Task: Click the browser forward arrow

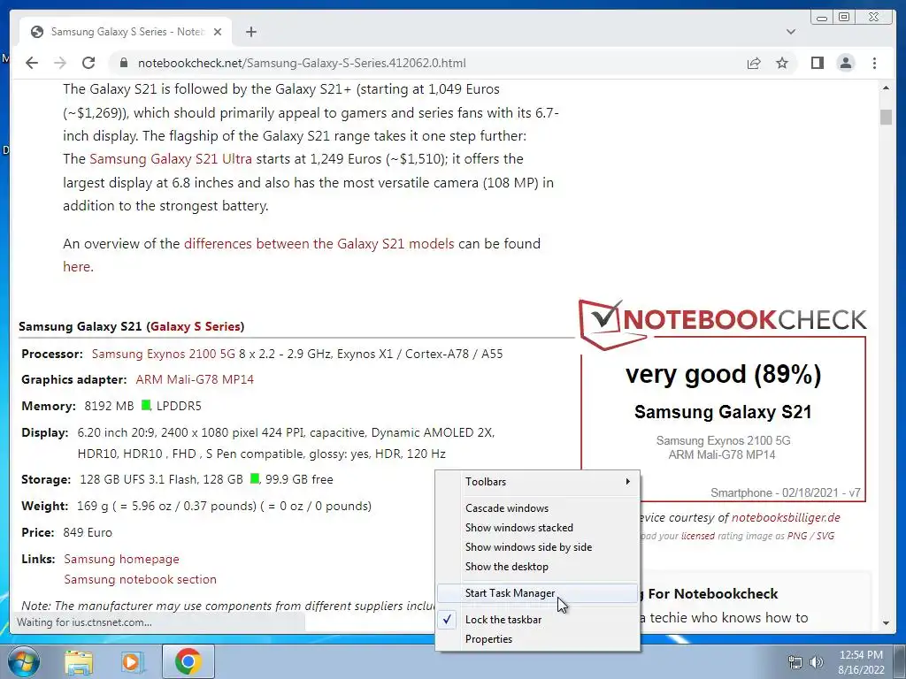Action: (x=60, y=63)
